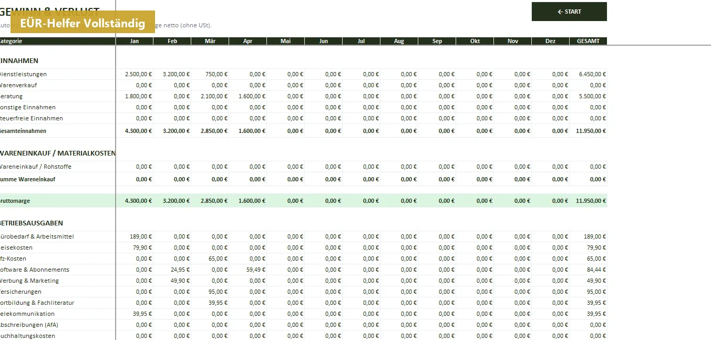Image resolution: width=711 pixels, height=340 pixels.
Task: Select Beratung total 5.500,00 €
Action: tap(589, 96)
